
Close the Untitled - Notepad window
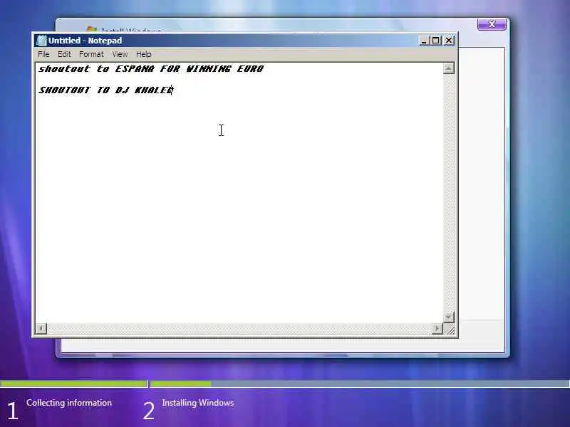click(449, 41)
